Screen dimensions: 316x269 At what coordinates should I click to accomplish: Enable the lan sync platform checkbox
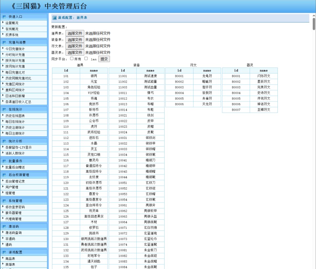[x=86, y=59]
